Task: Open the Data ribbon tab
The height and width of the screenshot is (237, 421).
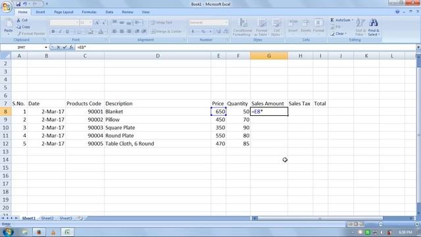Action: 109,12
